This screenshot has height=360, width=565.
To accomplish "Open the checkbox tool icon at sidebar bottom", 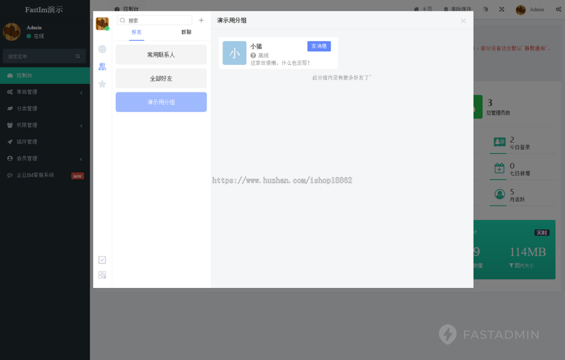I will coord(102,259).
